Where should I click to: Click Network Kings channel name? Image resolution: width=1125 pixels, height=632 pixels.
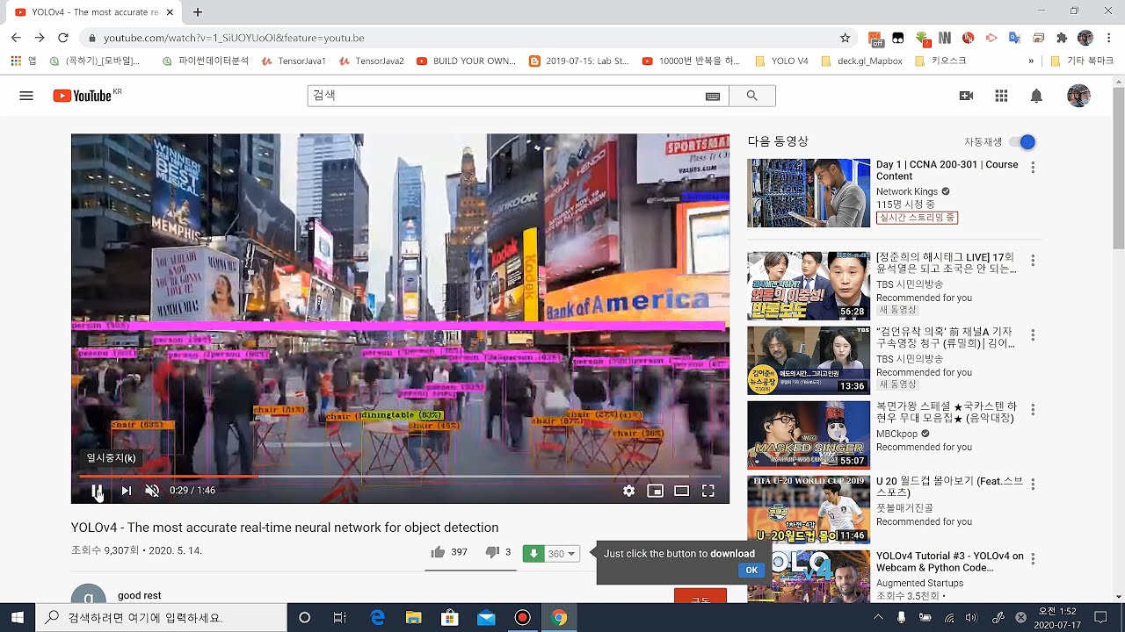(906, 191)
